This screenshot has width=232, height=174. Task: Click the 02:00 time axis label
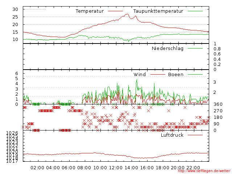coord(37,168)
